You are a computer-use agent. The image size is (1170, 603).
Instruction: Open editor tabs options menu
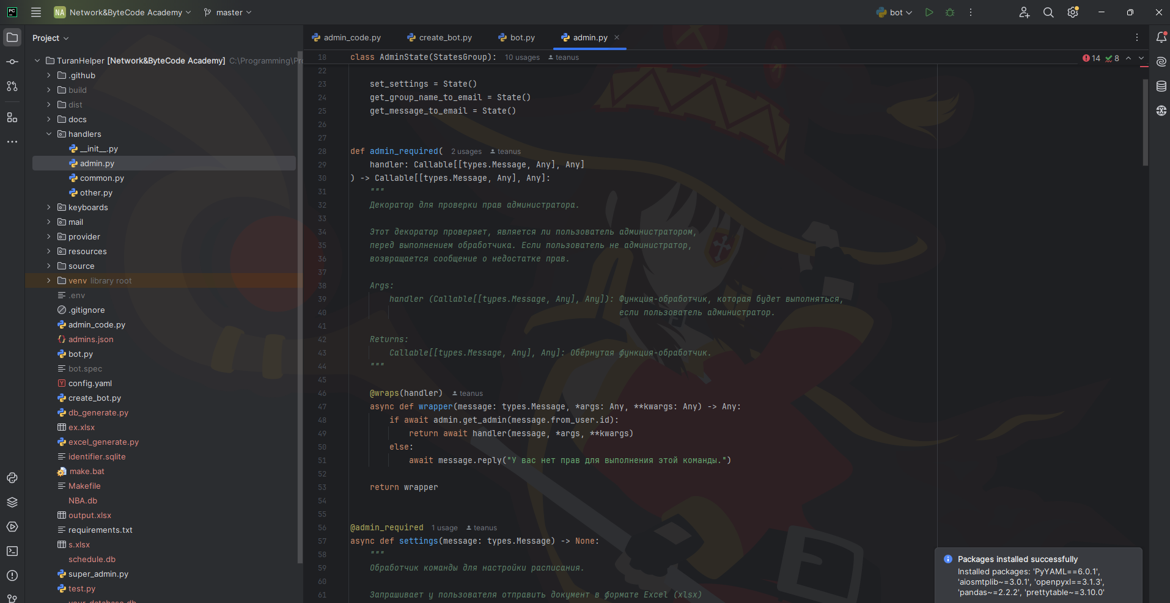click(1137, 37)
